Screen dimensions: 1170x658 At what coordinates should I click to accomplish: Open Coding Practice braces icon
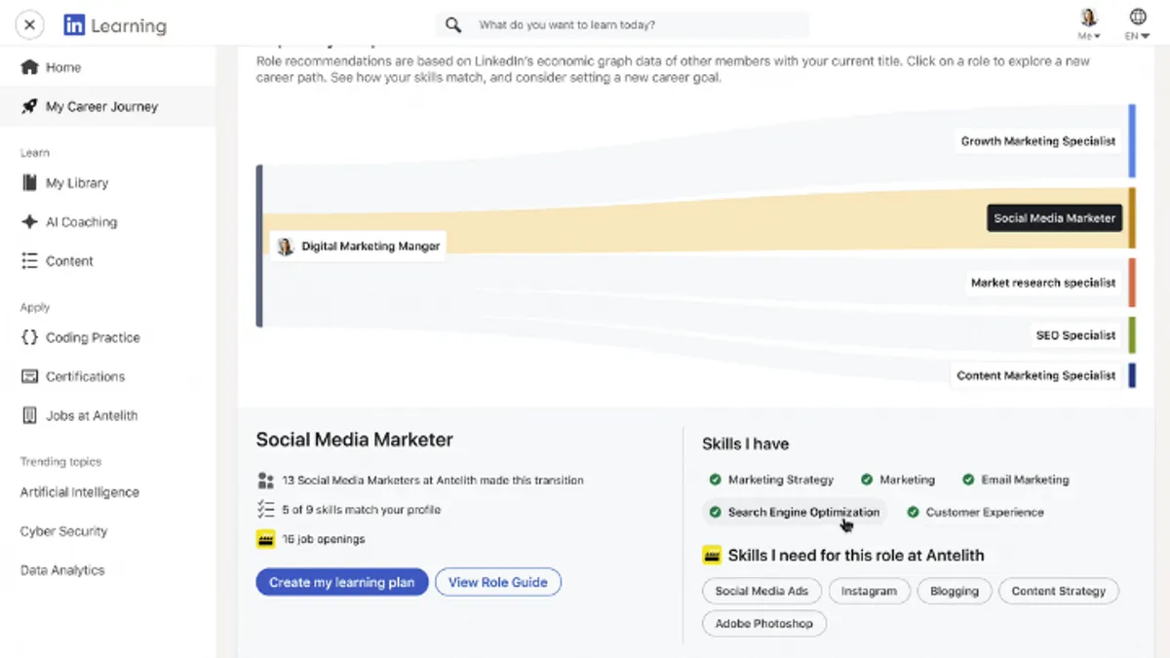coord(29,337)
